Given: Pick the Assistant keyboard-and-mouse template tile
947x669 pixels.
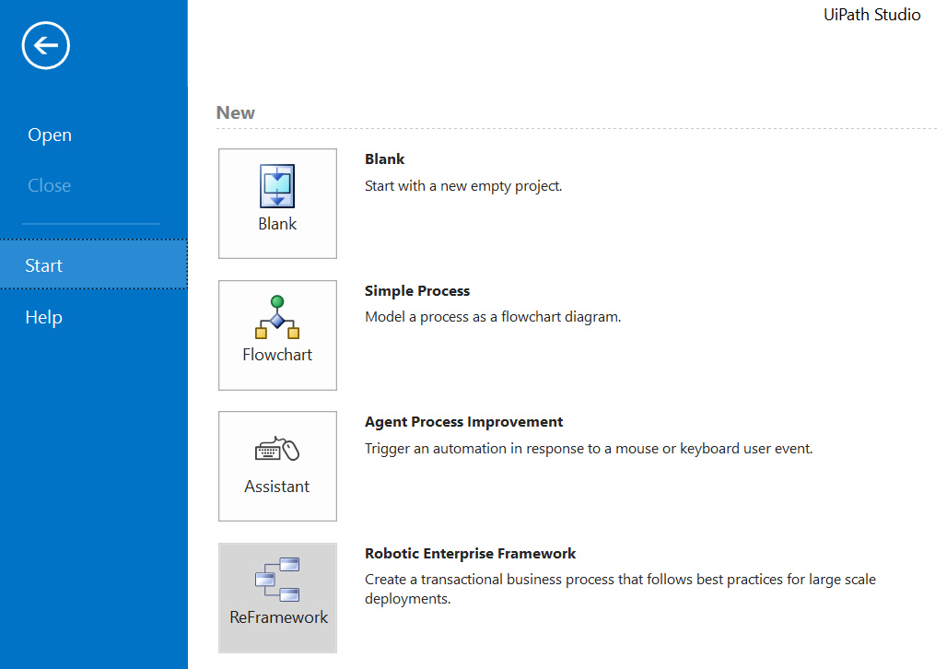Looking at the screenshot, I should click(278, 466).
